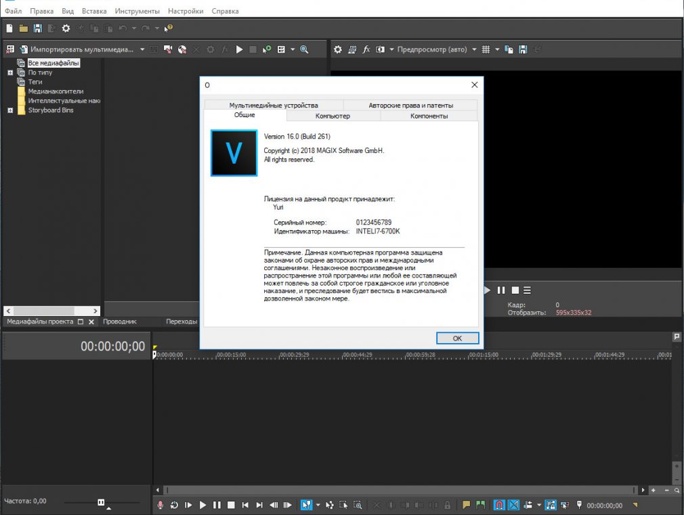This screenshot has width=684, height=515.
Task: Save the project with the floppy disk icon
Action: pos(38,29)
